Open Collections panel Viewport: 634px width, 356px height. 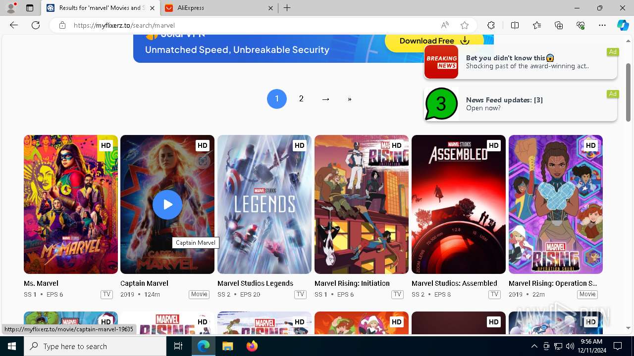[x=559, y=25]
